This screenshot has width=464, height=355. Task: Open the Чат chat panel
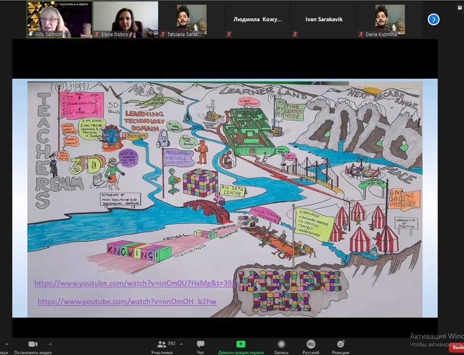click(200, 347)
